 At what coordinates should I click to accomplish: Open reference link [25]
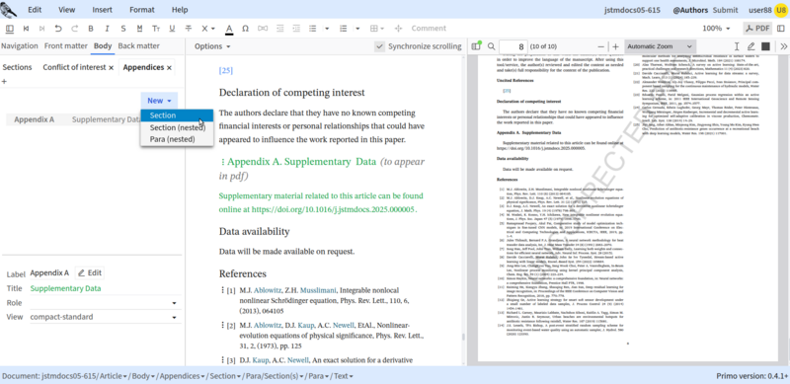point(226,70)
